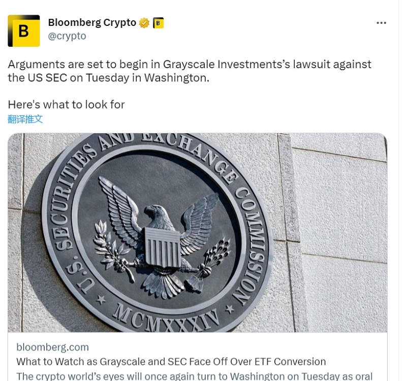Image resolution: width=409 pixels, height=381 pixels.
Task: Click the Bloomberg affiliate badge beside the name
Action: (158, 23)
